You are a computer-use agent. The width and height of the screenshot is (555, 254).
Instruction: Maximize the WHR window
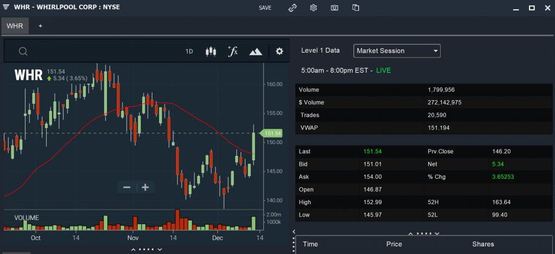[532, 8]
